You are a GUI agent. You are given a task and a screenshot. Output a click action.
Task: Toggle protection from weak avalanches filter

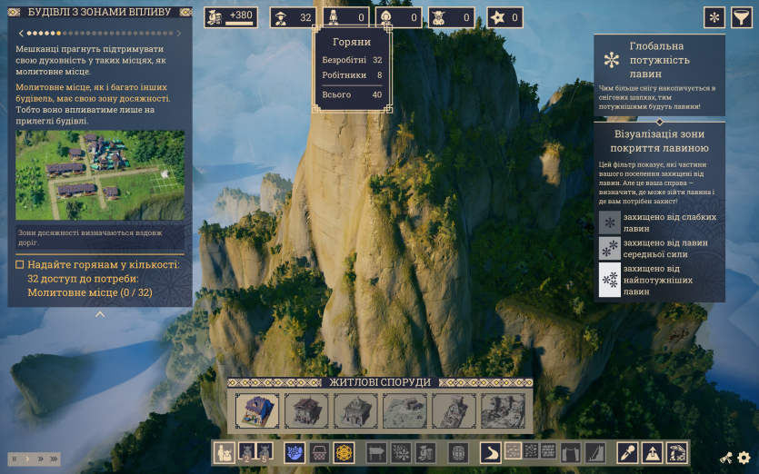click(x=610, y=223)
